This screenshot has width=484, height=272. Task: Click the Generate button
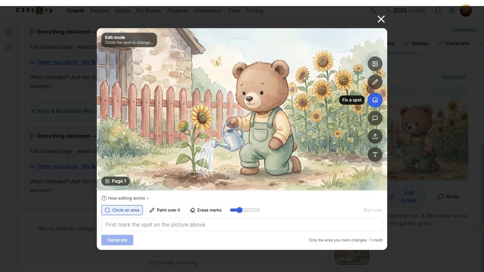pos(117,240)
